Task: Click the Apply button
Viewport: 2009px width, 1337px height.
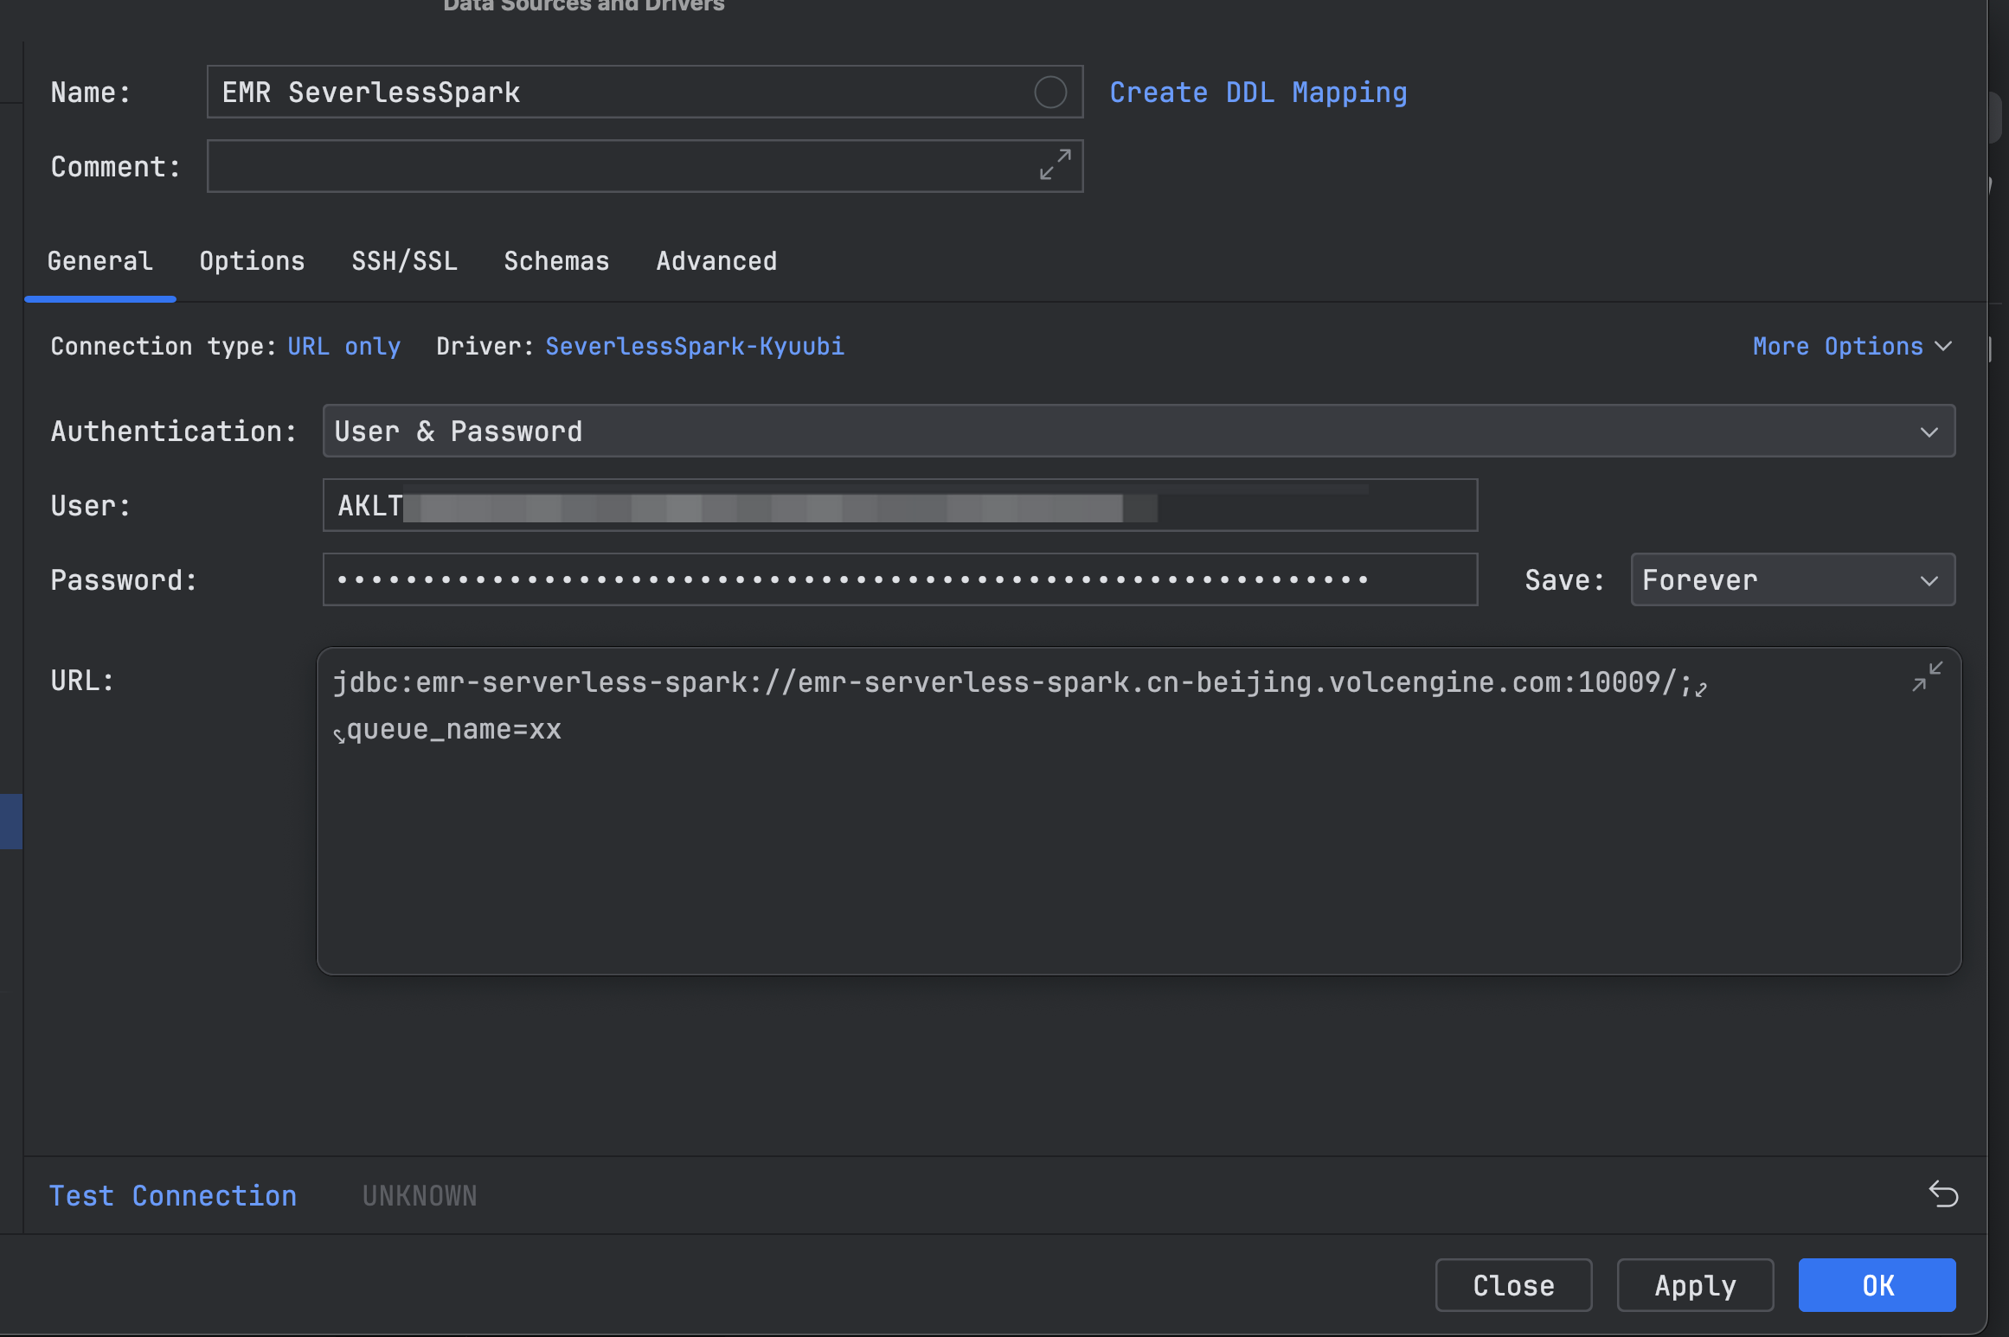Action: click(1695, 1285)
